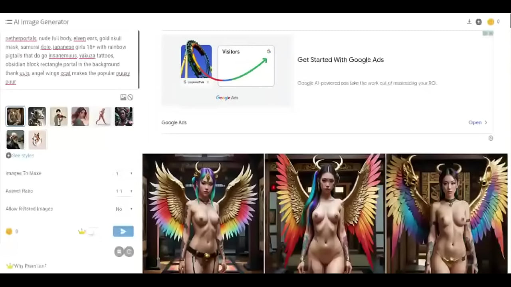Select the violinist style thumbnail
The width and height of the screenshot is (511, 287).
59,116
